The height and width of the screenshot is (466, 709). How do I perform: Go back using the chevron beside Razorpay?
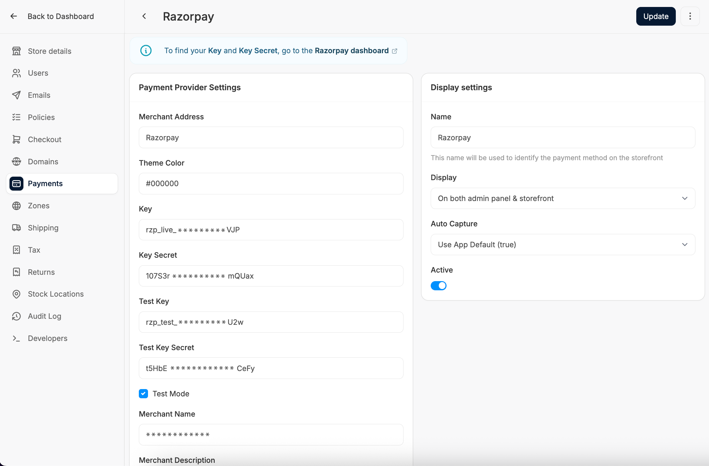[144, 16]
